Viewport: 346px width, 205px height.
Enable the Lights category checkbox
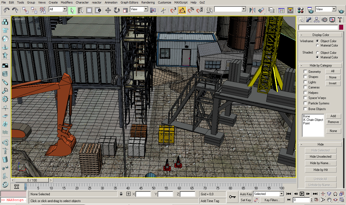click(305, 82)
